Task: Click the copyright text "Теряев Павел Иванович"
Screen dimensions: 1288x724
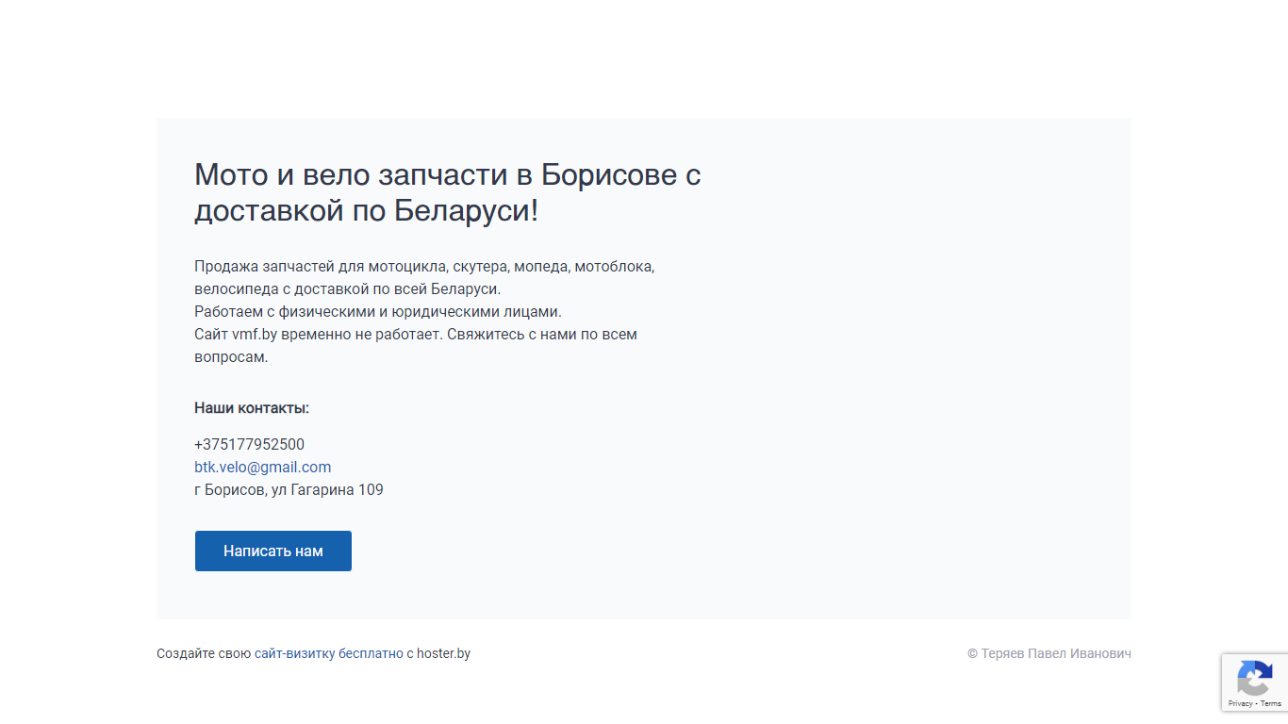Action: coord(1056,653)
